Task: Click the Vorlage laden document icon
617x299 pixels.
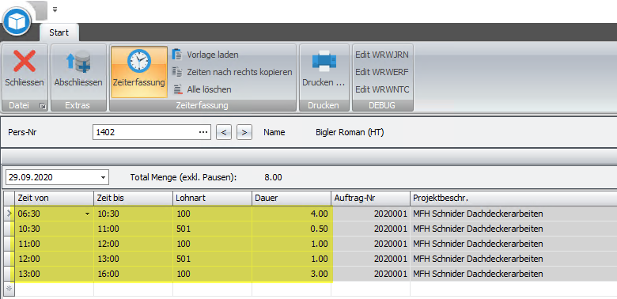Action: click(x=177, y=55)
